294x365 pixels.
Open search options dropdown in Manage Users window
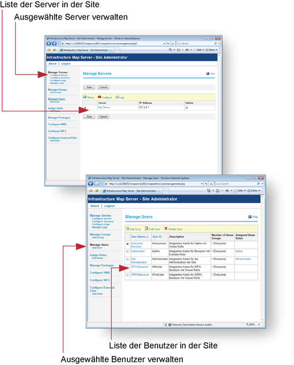coord(262,183)
